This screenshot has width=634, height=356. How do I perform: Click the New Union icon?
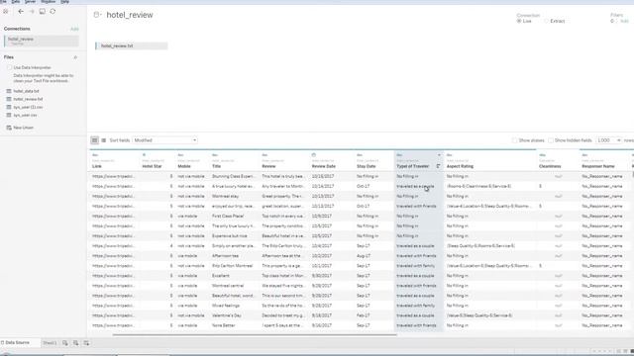pyautogui.click(x=9, y=128)
